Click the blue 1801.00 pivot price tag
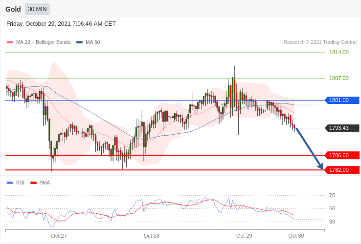361x244 pixels. coord(342,100)
